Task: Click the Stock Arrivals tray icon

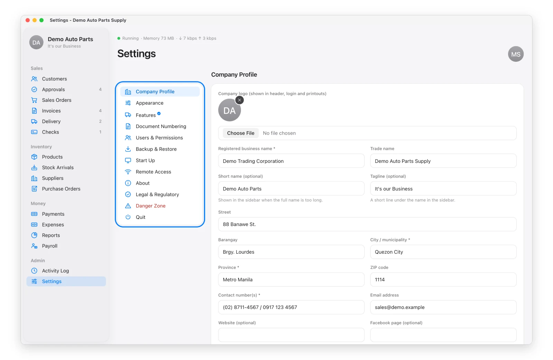Action: (34, 167)
